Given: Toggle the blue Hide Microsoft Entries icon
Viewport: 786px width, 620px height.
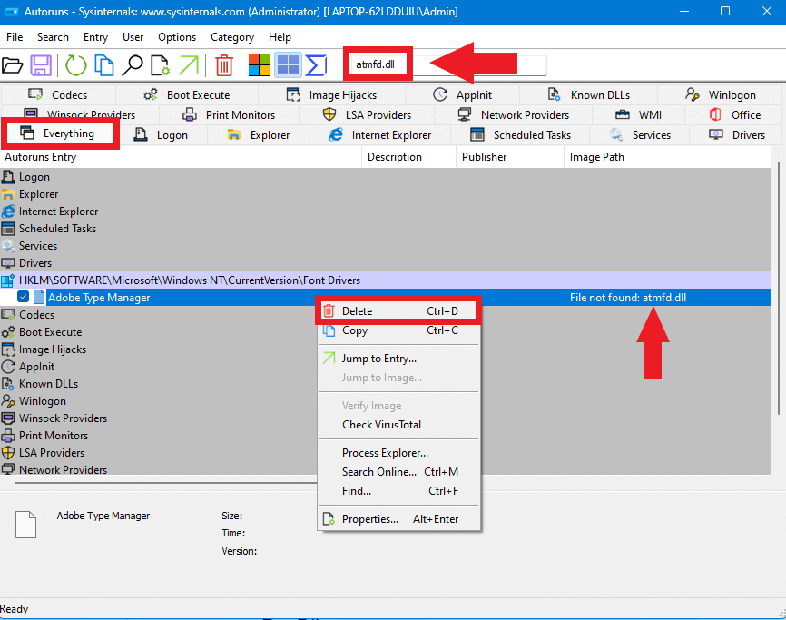Looking at the screenshot, I should click(x=289, y=65).
